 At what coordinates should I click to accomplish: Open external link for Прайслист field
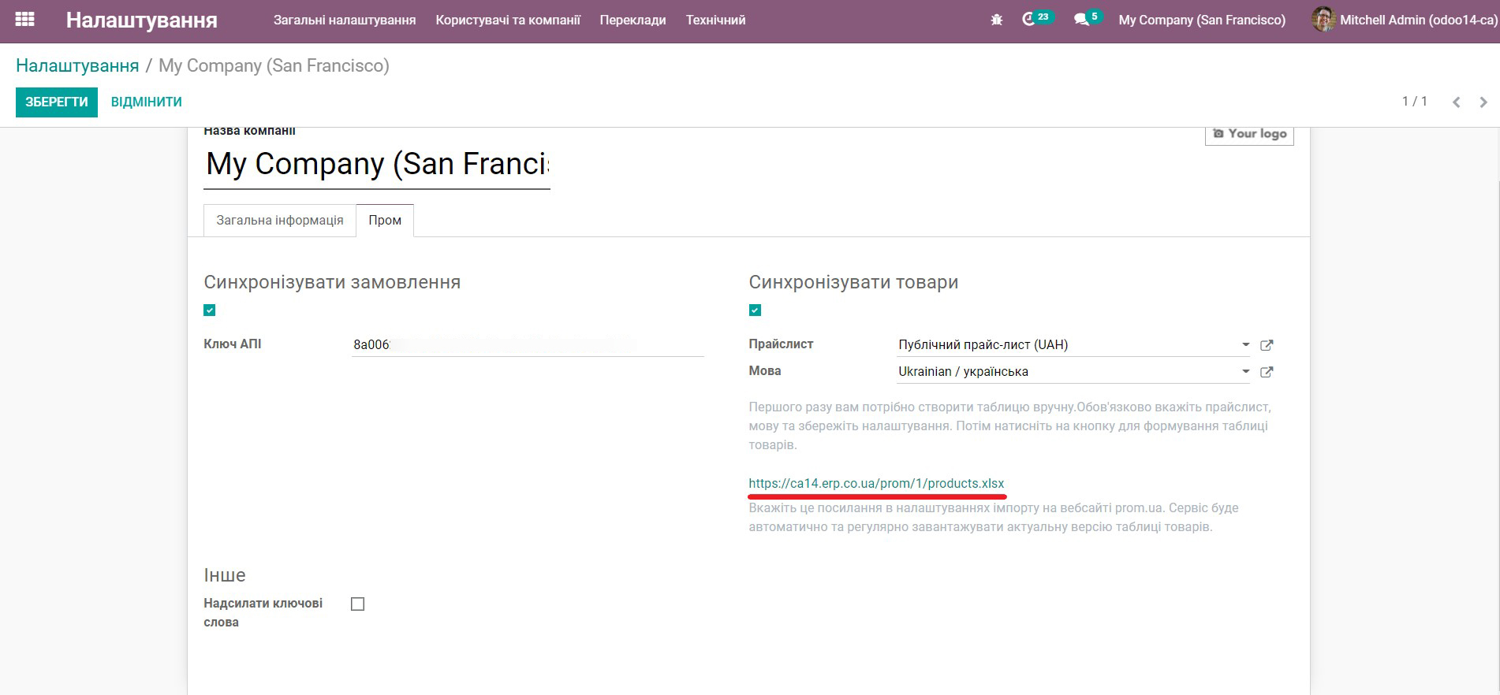click(1267, 345)
